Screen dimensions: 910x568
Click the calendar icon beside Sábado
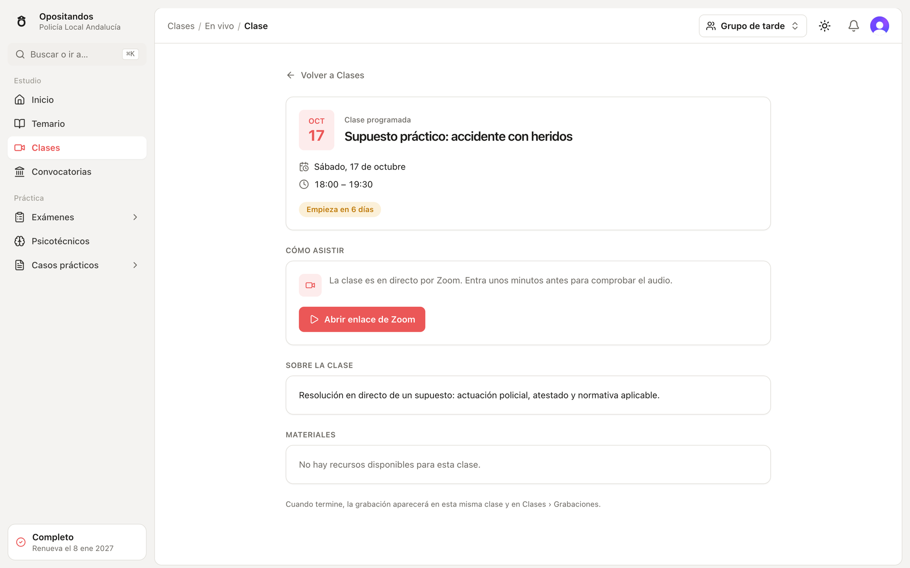pyautogui.click(x=304, y=167)
